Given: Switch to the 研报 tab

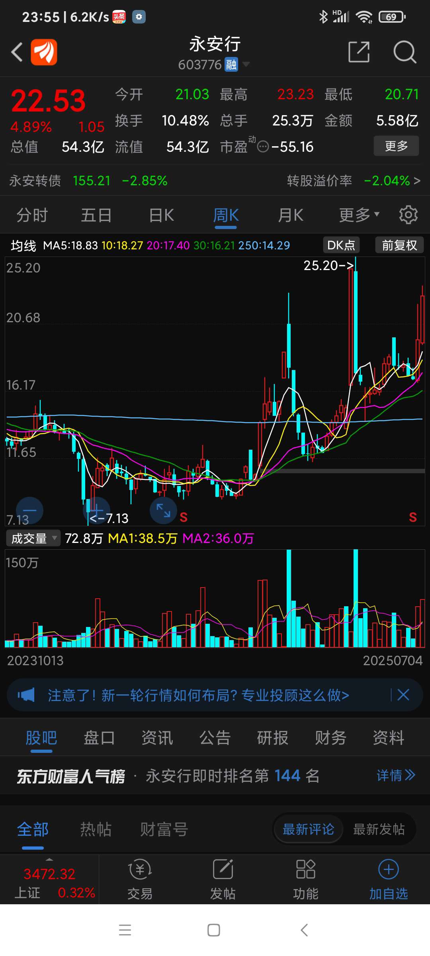Looking at the screenshot, I should coord(273,738).
